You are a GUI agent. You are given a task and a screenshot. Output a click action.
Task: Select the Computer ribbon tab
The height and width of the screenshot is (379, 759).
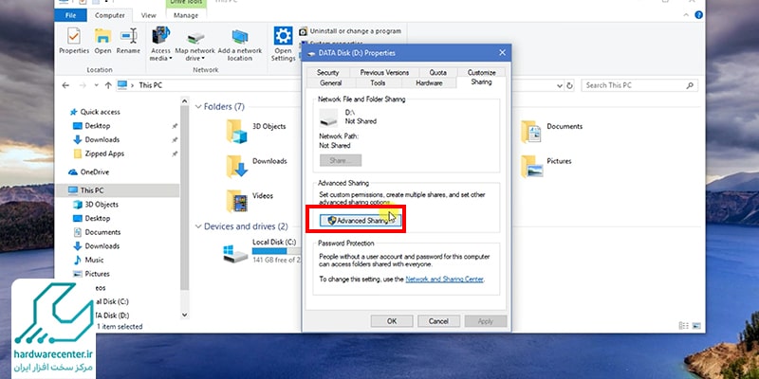(x=110, y=15)
